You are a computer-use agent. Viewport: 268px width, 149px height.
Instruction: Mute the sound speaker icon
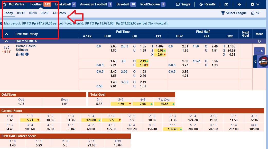pos(239,4)
